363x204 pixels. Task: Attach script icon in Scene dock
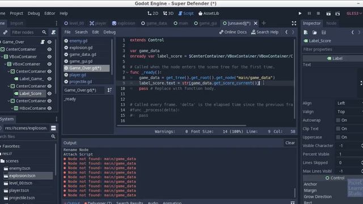tap(53, 32)
